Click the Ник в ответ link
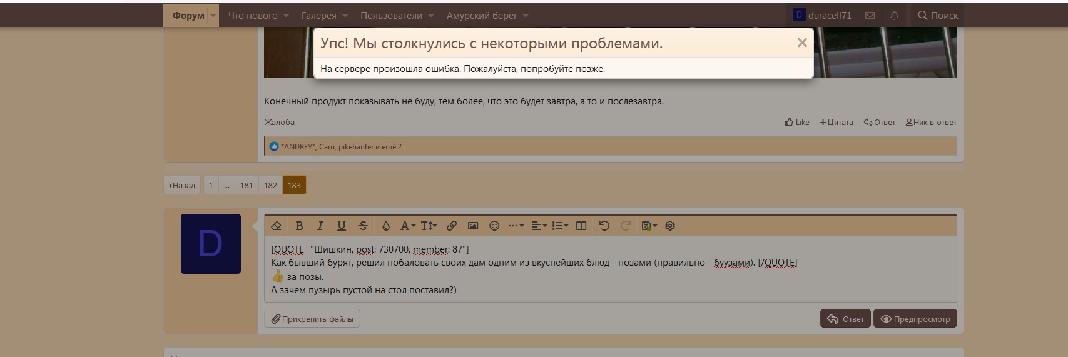Viewport: 1068px width, 357px height. [931, 122]
